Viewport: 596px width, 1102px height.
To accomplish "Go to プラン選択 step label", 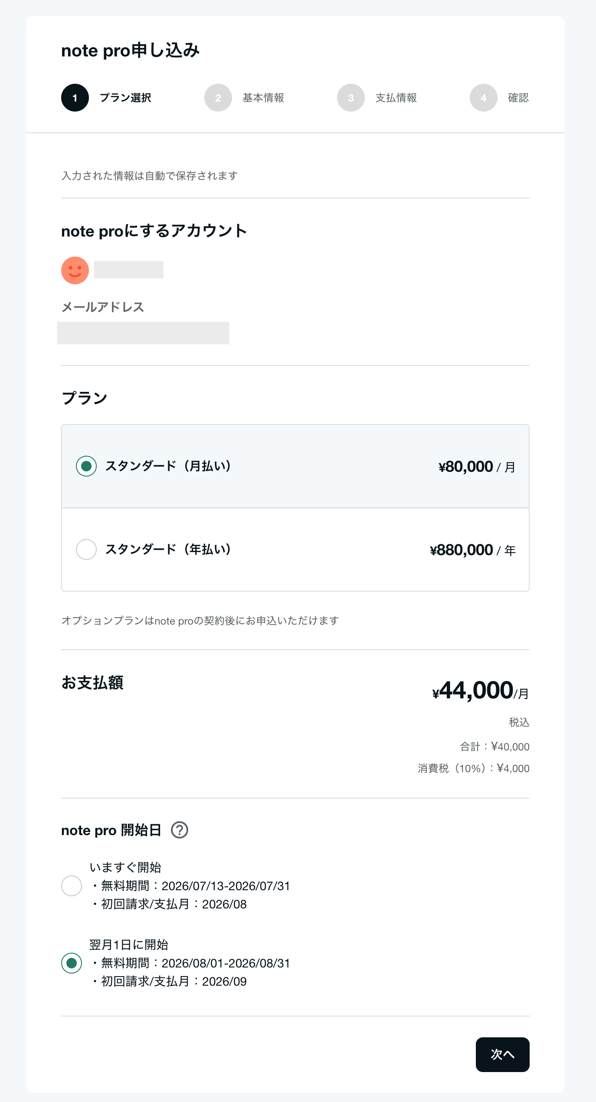I will [125, 98].
